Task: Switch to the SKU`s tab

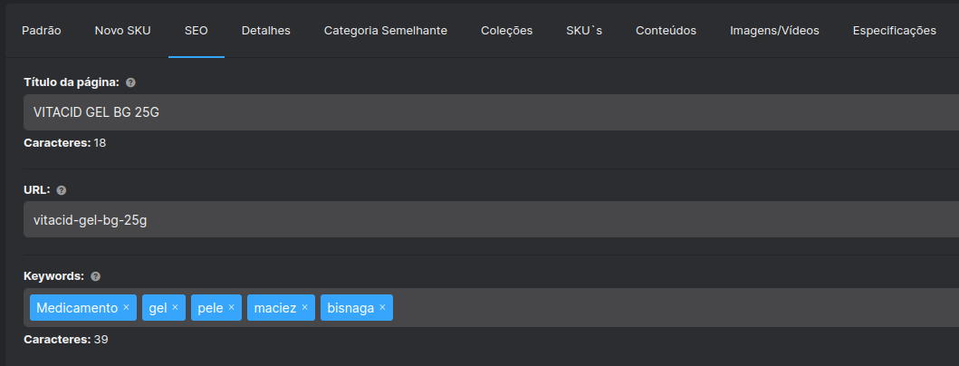Action: click(x=584, y=31)
